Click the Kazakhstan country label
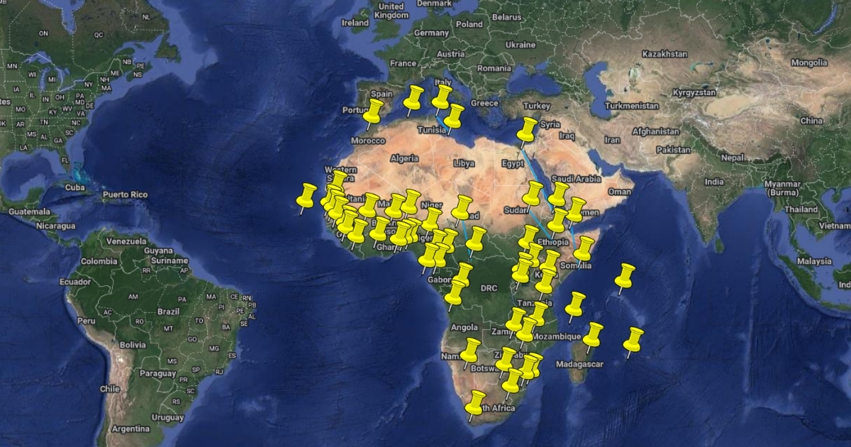The image size is (851, 447). point(664,54)
